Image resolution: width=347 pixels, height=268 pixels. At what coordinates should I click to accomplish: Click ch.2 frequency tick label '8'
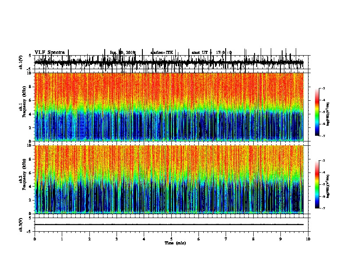point(30,159)
